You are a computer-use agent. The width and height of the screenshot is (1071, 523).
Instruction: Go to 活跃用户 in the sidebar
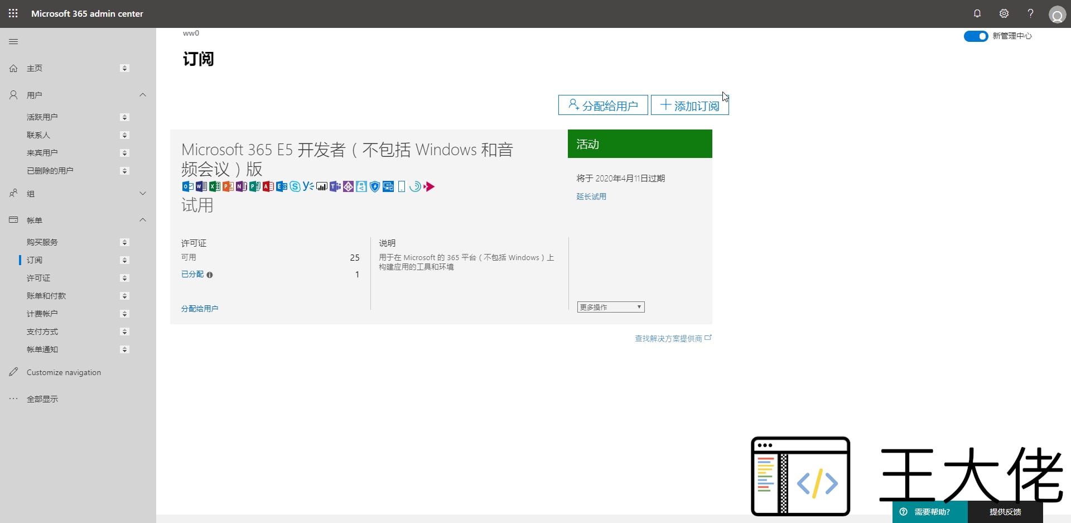tap(42, 117)
